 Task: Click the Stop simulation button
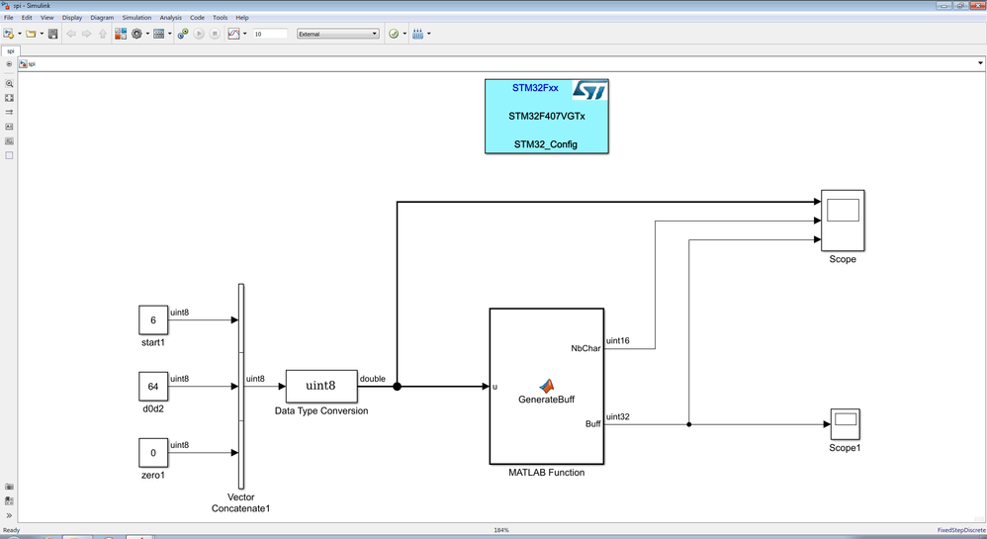[215, 34]
